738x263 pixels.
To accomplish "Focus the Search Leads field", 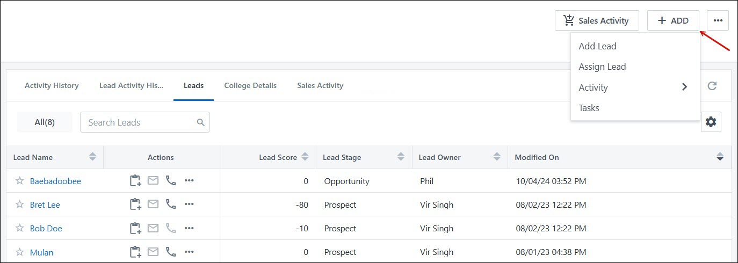I will tap(140, 122).
